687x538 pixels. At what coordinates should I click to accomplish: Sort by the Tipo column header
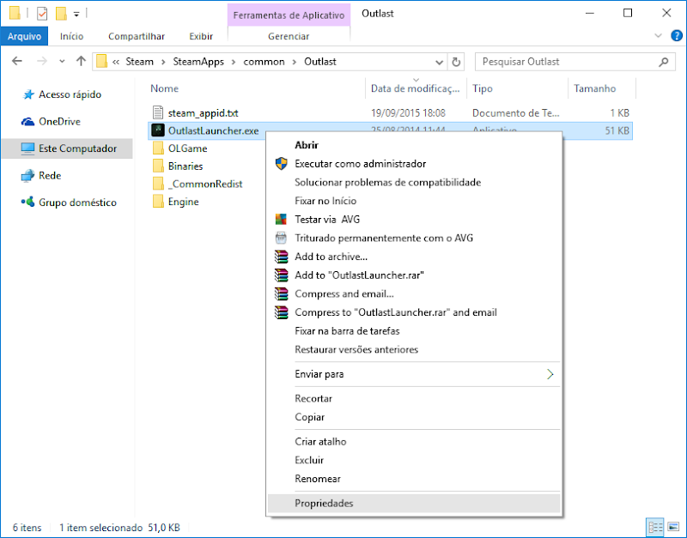[x=482, y=88]
